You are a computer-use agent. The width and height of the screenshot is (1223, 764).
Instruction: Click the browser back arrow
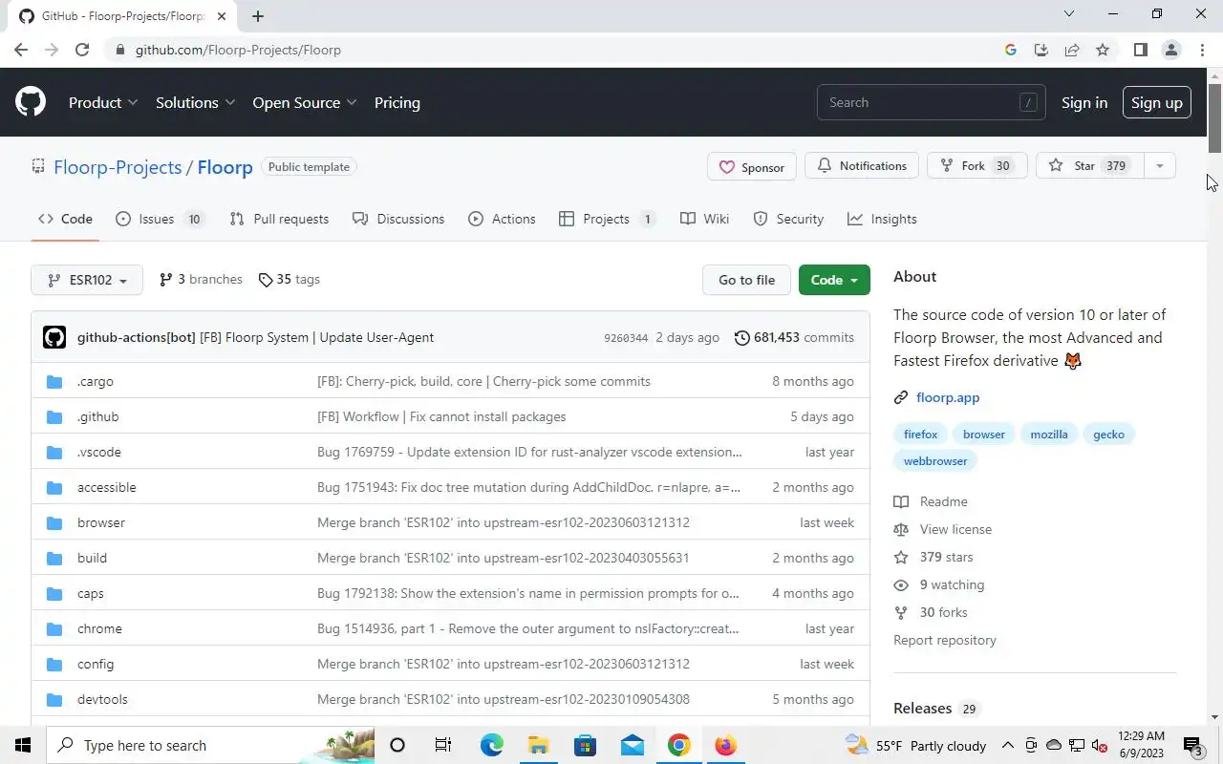pyautogui.click(x=21, y=50)
